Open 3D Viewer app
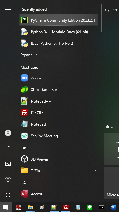The height and width of the screenshot is (212, 119). (59, 159)
